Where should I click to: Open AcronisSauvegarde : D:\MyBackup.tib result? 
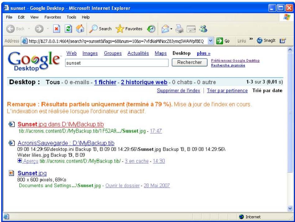click(x=66, y=143)
